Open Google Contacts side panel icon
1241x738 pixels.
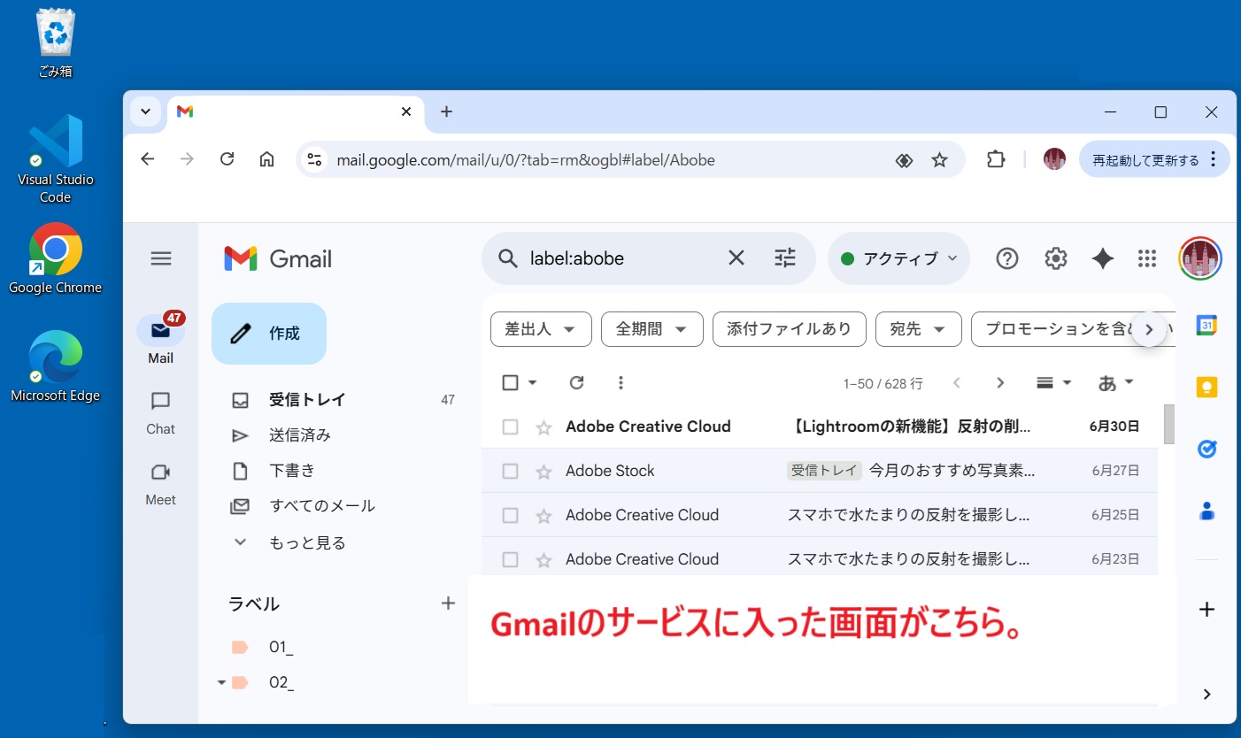coord(1206,511)
